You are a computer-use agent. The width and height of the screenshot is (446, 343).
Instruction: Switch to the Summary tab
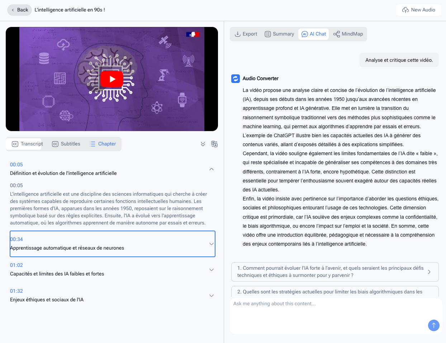click(x=279, y=34)
